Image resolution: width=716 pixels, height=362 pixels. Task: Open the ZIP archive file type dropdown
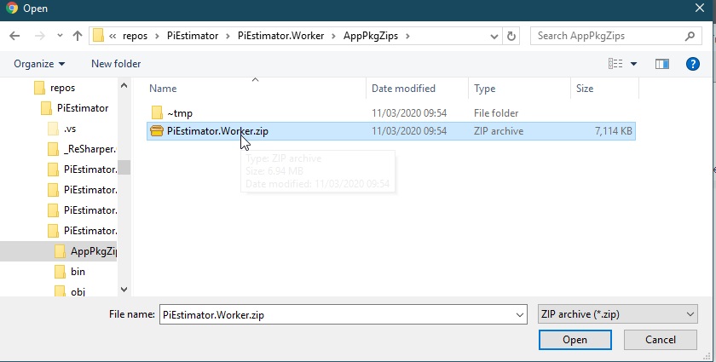(618, 314)
